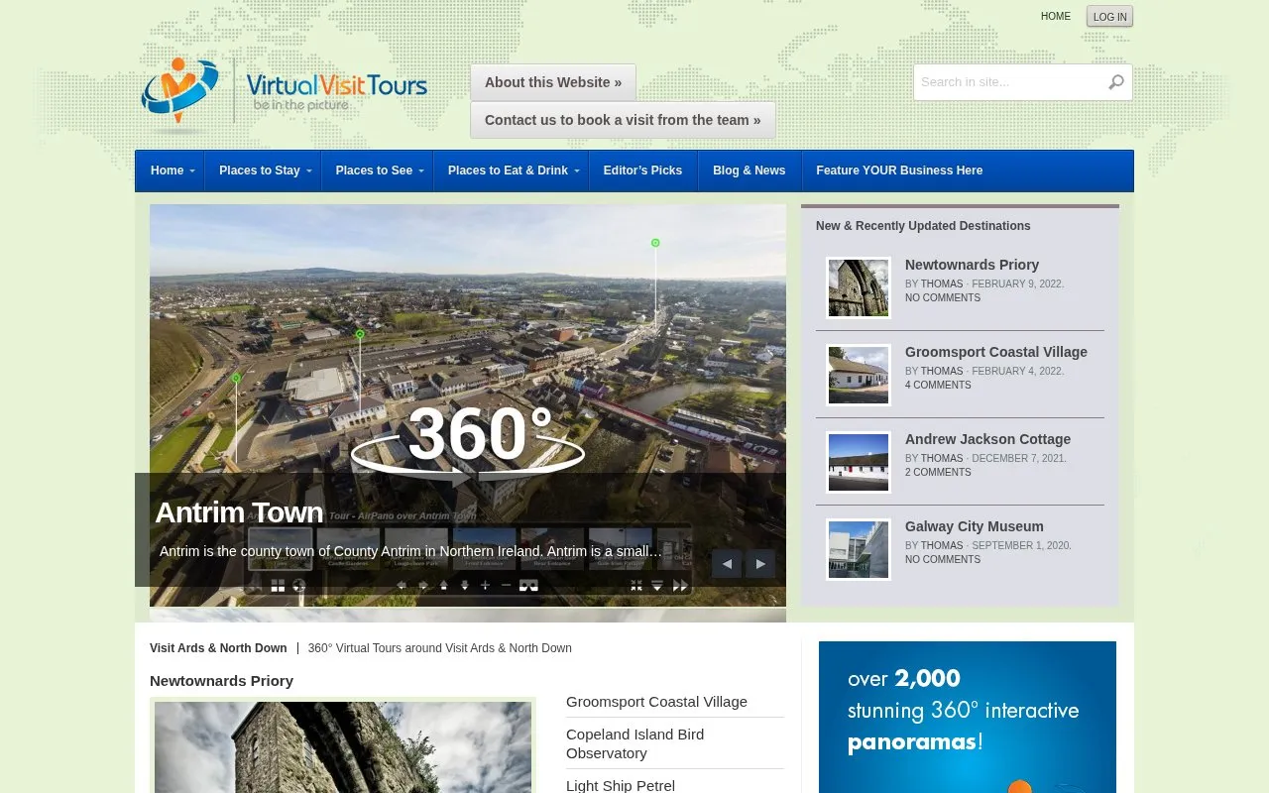Click the LOG IN button
Screen dimensions: 1269x793
coord(1109,17)
